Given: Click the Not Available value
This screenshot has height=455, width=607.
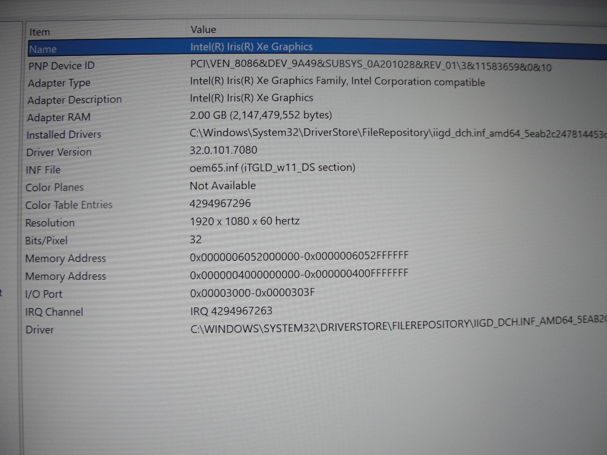Looking at the screenshot, I should click(223, 186).
